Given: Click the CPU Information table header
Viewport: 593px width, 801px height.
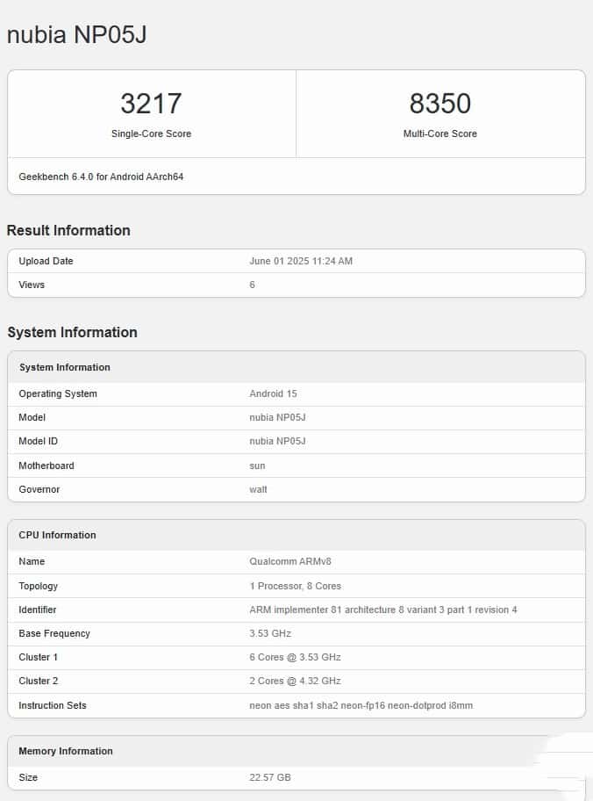Looking at the screenshot, I should pos(58,535).
